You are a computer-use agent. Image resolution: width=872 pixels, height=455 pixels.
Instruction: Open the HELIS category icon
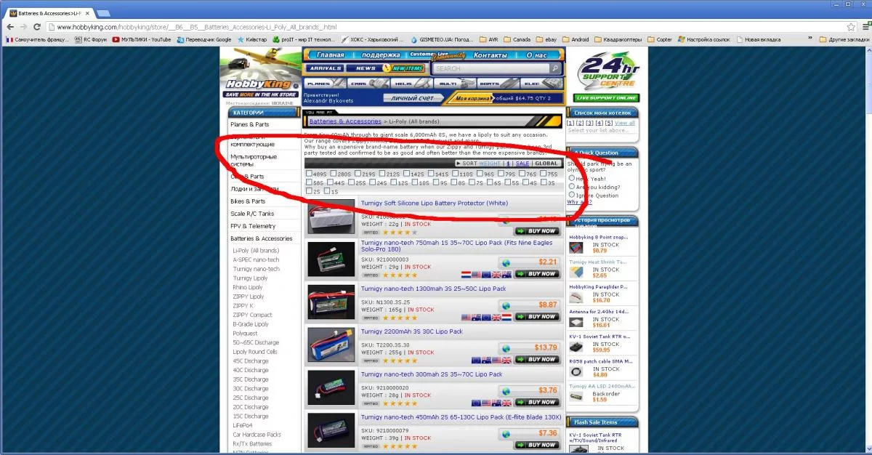(x=411, y=84)
